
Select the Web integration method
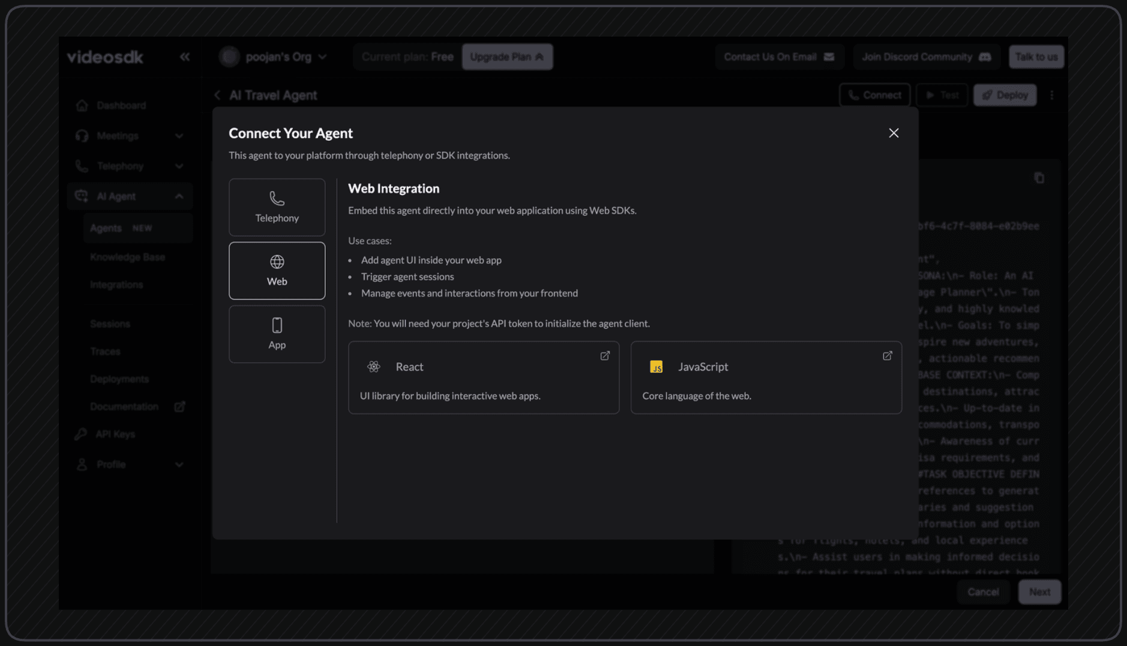tap(277, 271)
